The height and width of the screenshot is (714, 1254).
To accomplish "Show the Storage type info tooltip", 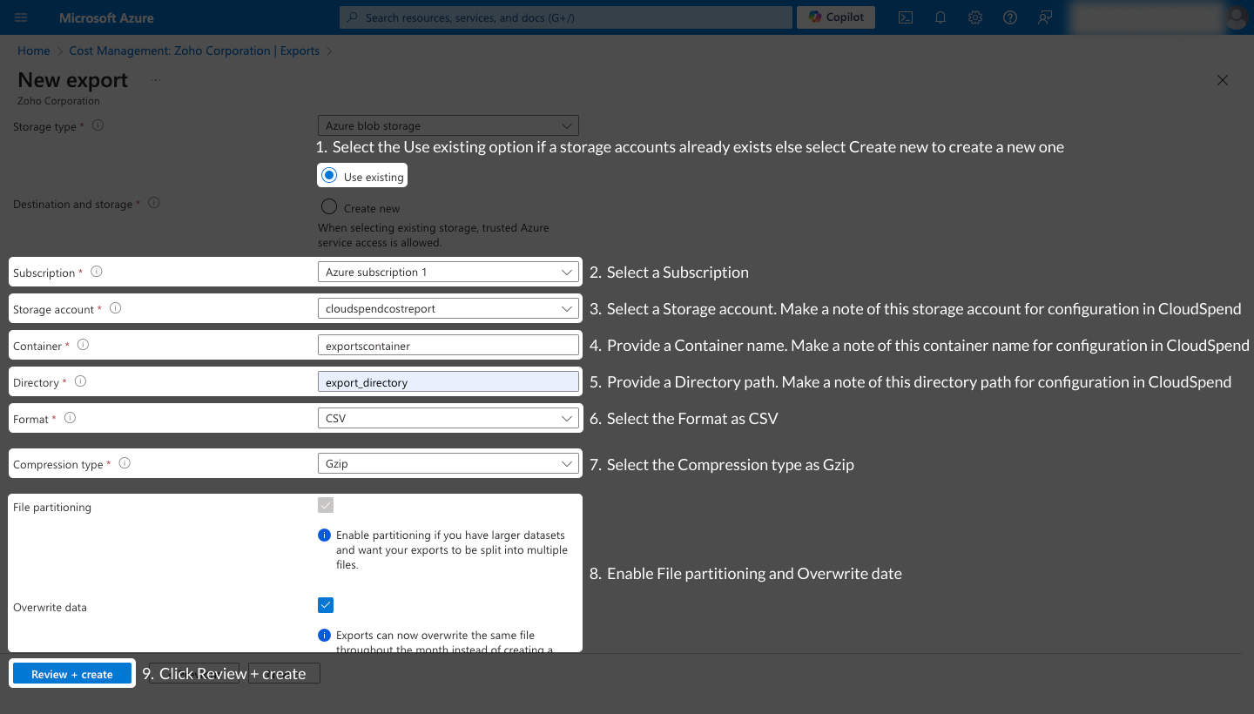I will (97, 125).
